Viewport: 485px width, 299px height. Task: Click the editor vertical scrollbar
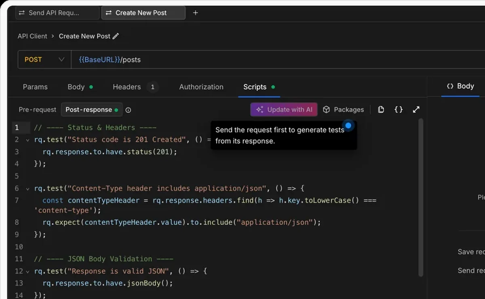tap(421, 198)
